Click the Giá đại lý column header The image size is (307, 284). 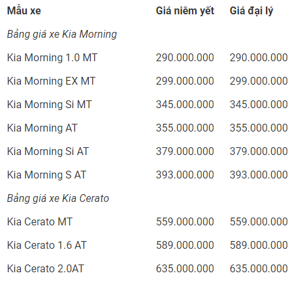click(x=251, y=11)
